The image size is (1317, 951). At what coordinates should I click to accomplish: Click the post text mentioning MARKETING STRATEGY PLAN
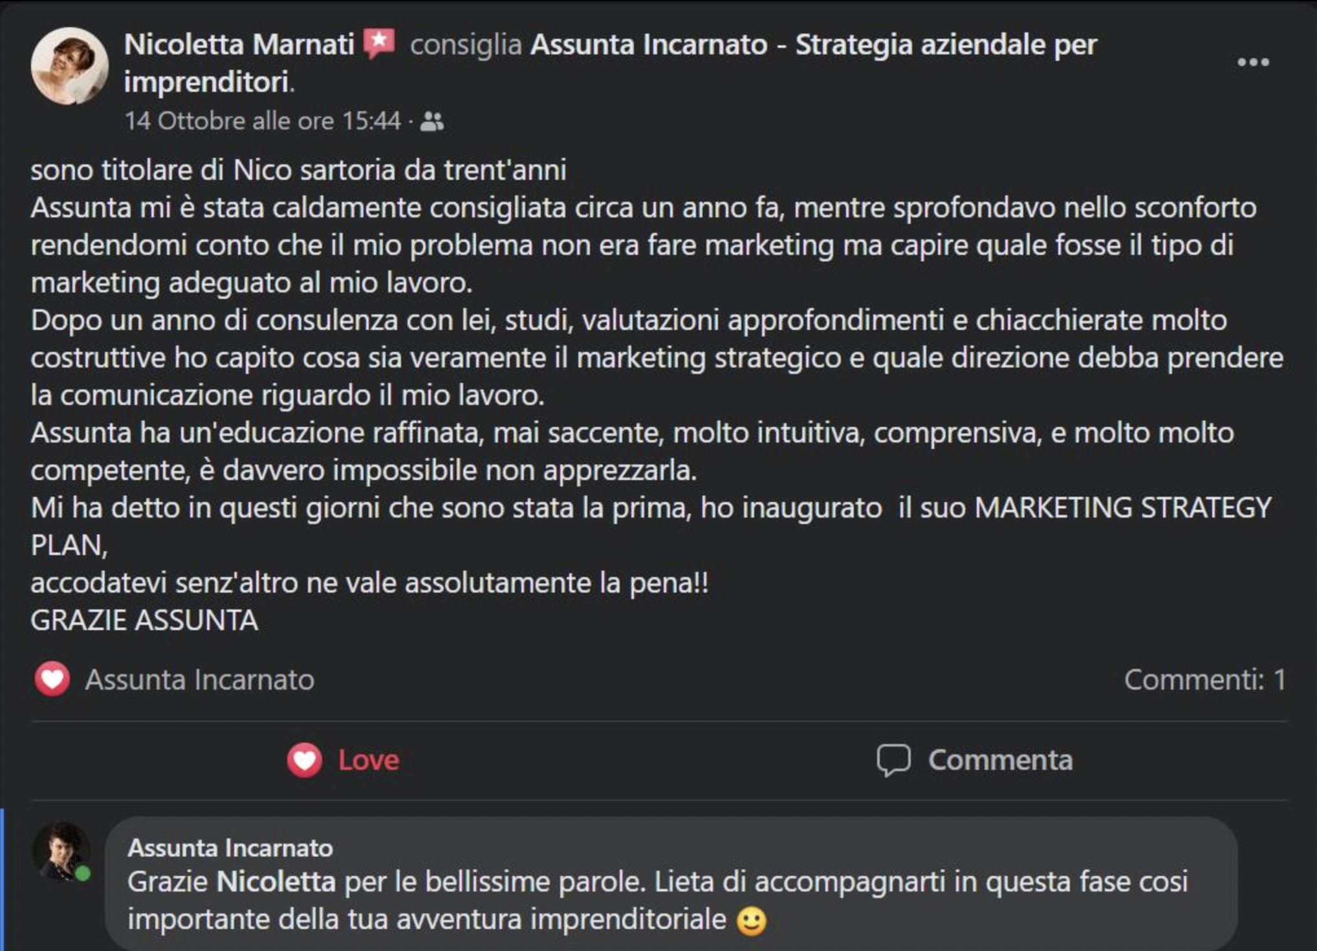1122,508
